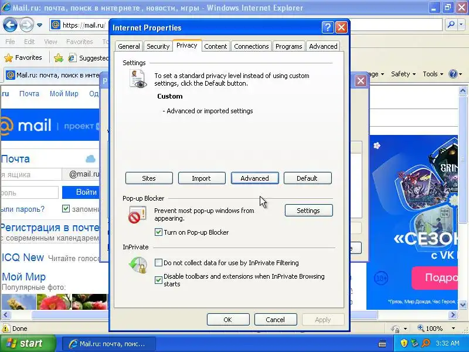Switch to the Content tab

click(x=215, y=46)
